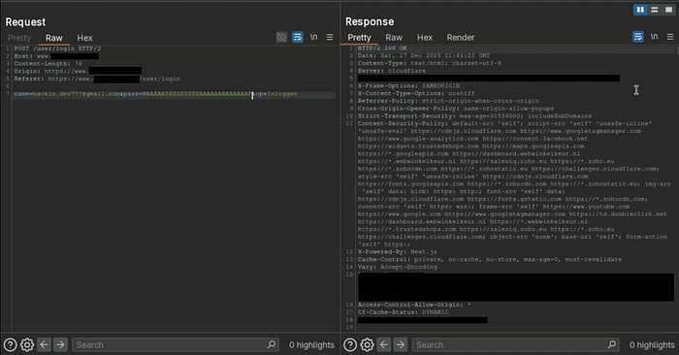679x355 pixels.
Task: Click magnifier icon in Request search box
Action: pyautogui.click(x=272, y=344)
